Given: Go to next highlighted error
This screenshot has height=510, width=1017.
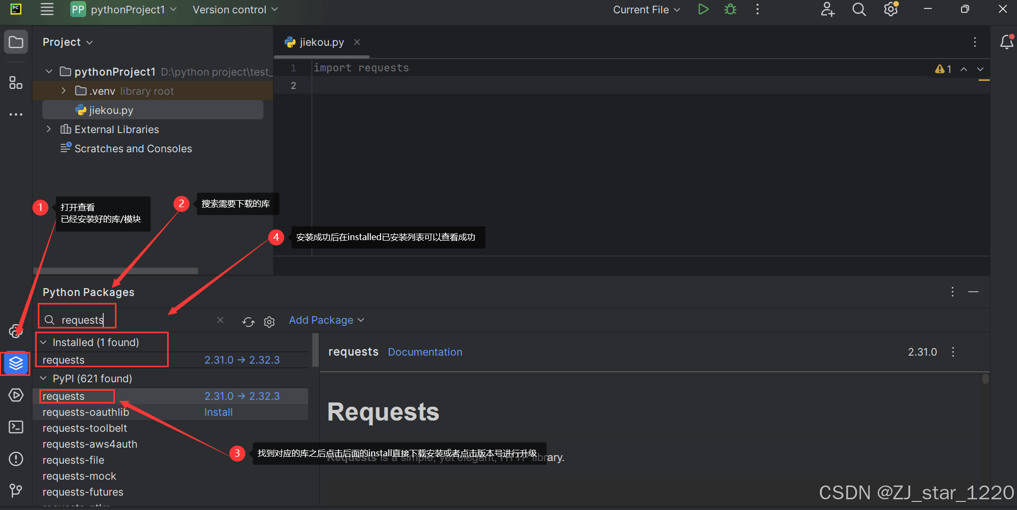Looking at the screenshot, I should (x=980, y=69).
